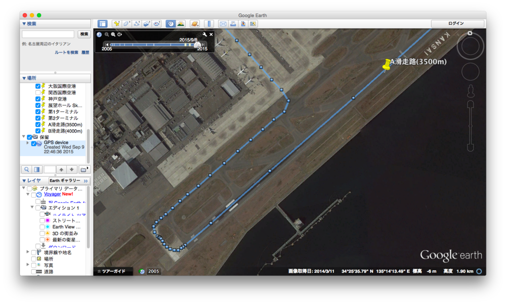The width and height of the screenshot is (506, 304).
Task: Uncheck 第1ターミナル placemark
Action: point(38,112)
